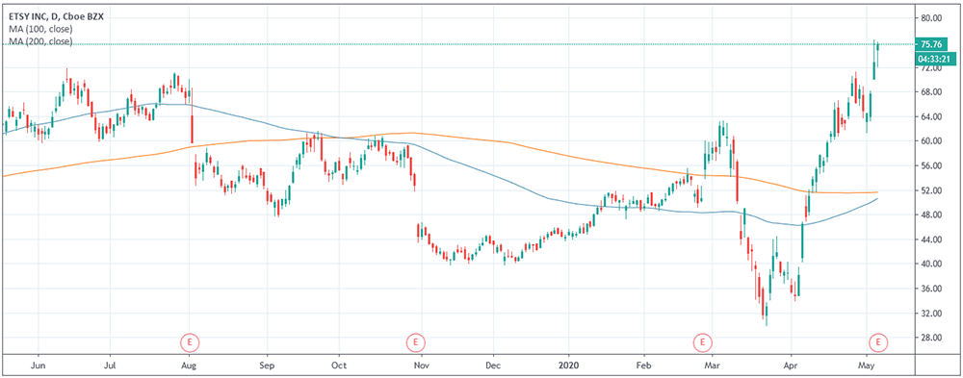
Task: Click the 80.00 price axis label
Action: point(931,18)
